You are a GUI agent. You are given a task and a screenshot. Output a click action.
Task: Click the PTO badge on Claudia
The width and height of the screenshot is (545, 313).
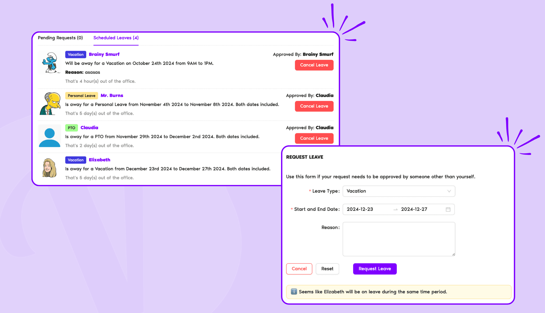coord(71,128)
